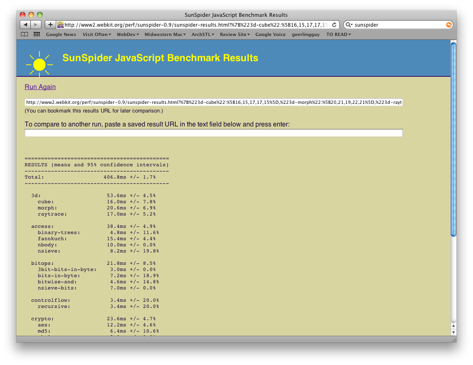Open the Visit Often bookmarks dropdown
Screen dimensions: 473x365
[97, 34]
